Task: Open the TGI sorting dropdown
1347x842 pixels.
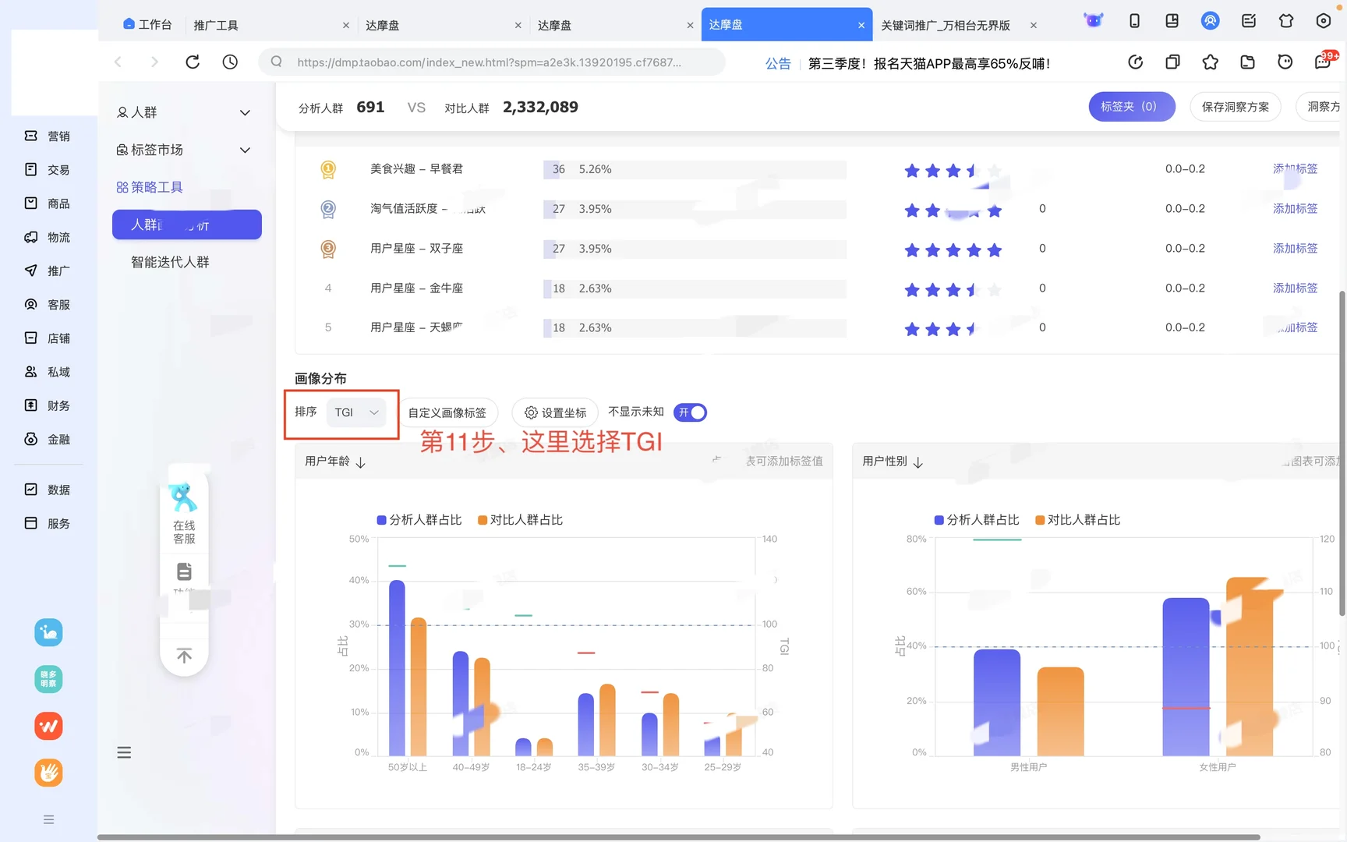Action: 356,412
